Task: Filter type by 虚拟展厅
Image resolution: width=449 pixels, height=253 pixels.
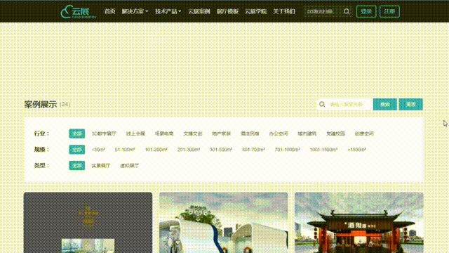Action: coord(129,166)
